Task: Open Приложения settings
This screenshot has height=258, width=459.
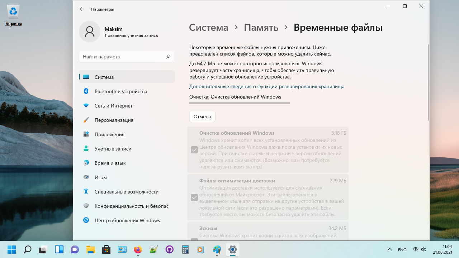Action: pos(127,134)
